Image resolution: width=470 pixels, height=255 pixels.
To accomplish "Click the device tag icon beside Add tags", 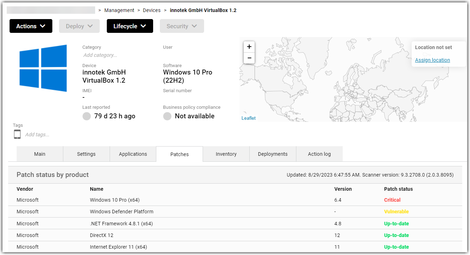I will [17, 134].
